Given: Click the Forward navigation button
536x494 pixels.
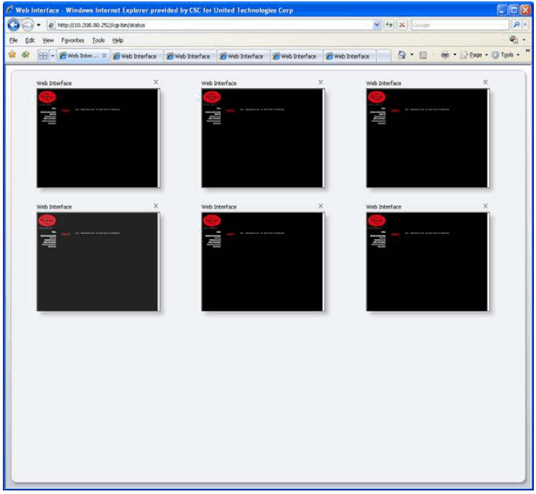Looking at the screenshot, I should coord(28,25).
